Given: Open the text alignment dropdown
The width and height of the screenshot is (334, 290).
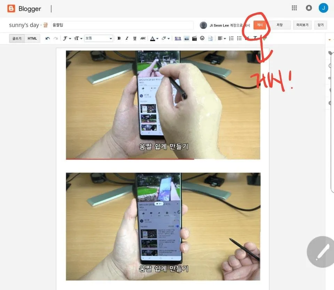Looking at the screenshot, I should pos(222,38).
